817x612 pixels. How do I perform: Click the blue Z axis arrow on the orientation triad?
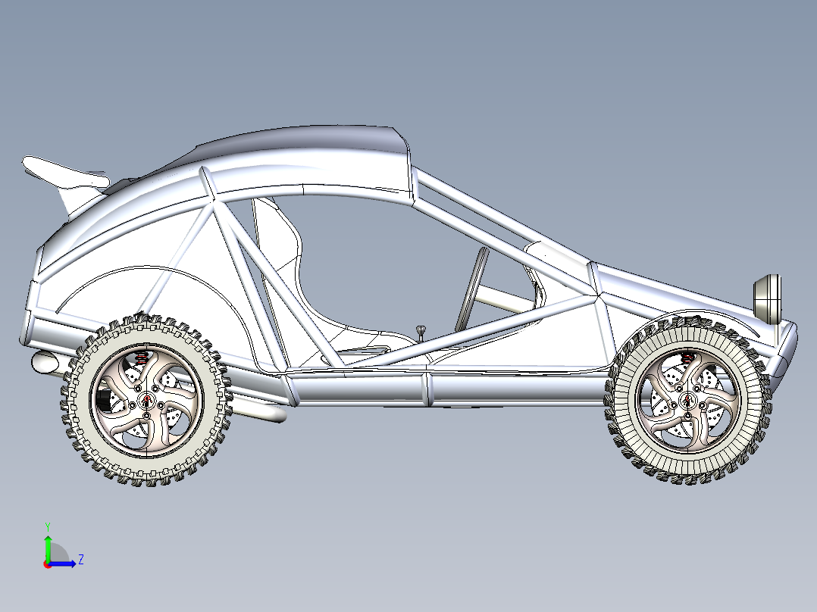tap(61, 564)
